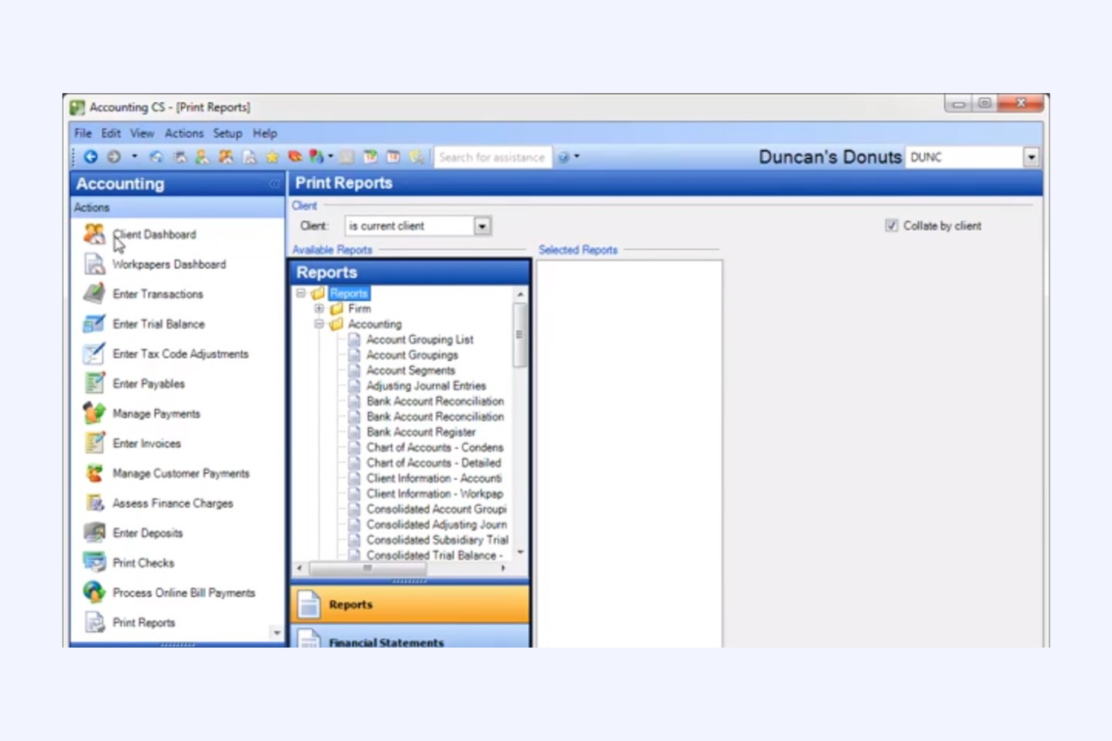Open the Workpapers Dashboard
The height and width of the screenshot is (741, 1112).
(x=168, y=264)
